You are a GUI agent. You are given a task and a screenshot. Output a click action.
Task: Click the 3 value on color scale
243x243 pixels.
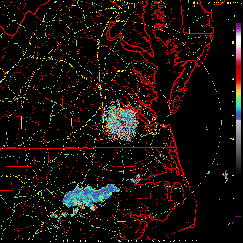coord(233,78)
